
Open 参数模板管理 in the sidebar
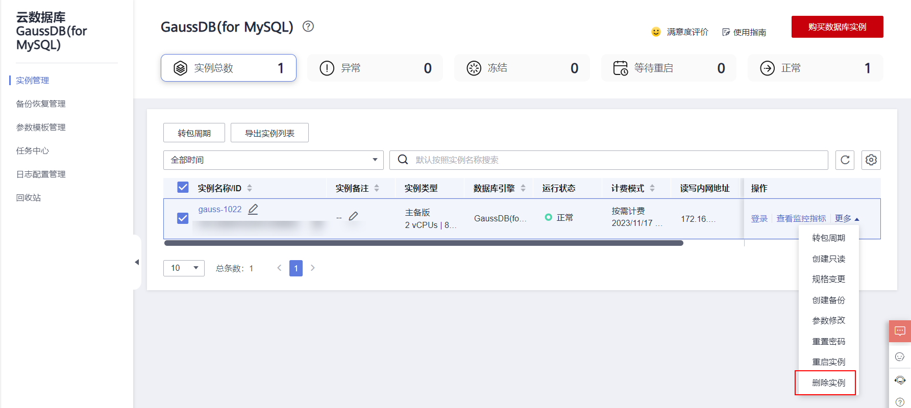point(41,127)
